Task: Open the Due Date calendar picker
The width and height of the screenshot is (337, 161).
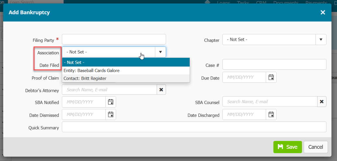Action: click(271, 77)
